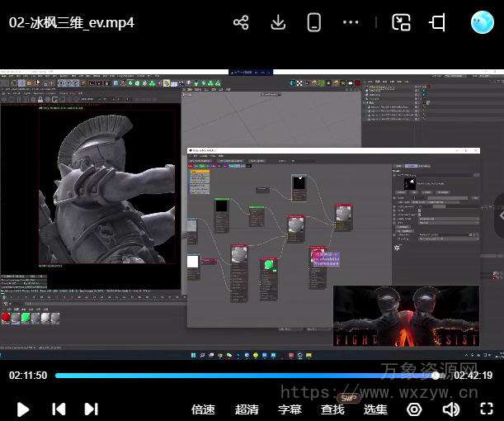Screen dimensions: 504x421
Task: Play the video
Action: tap(23, 409)
